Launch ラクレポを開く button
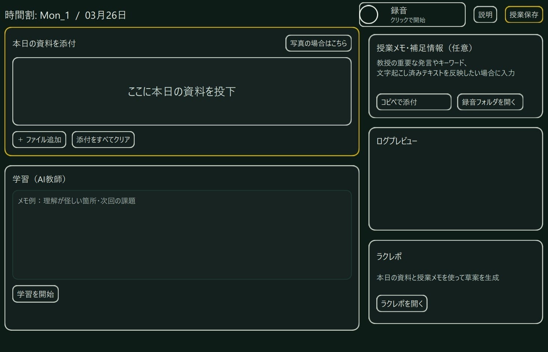This screenshot has width=548, height=352. [x=402, y=304]
